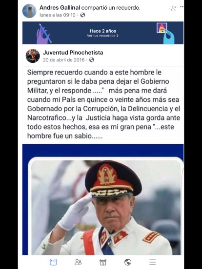Tap the add friend icon at top right
The image size is (202, 269).
pos(174,8)
